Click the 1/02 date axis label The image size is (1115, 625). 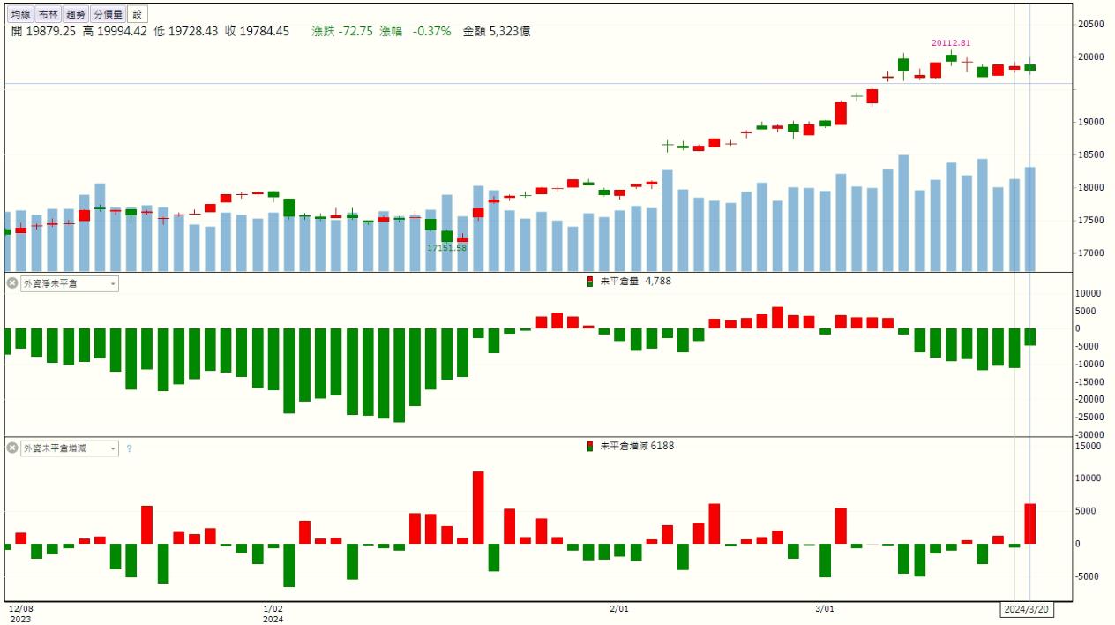(x=273, y=608)
